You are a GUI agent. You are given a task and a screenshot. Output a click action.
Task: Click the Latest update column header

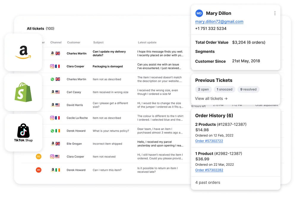(x=147, y=42)
